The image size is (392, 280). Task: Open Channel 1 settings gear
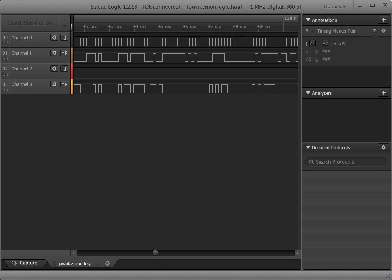(x=54, y=53)
